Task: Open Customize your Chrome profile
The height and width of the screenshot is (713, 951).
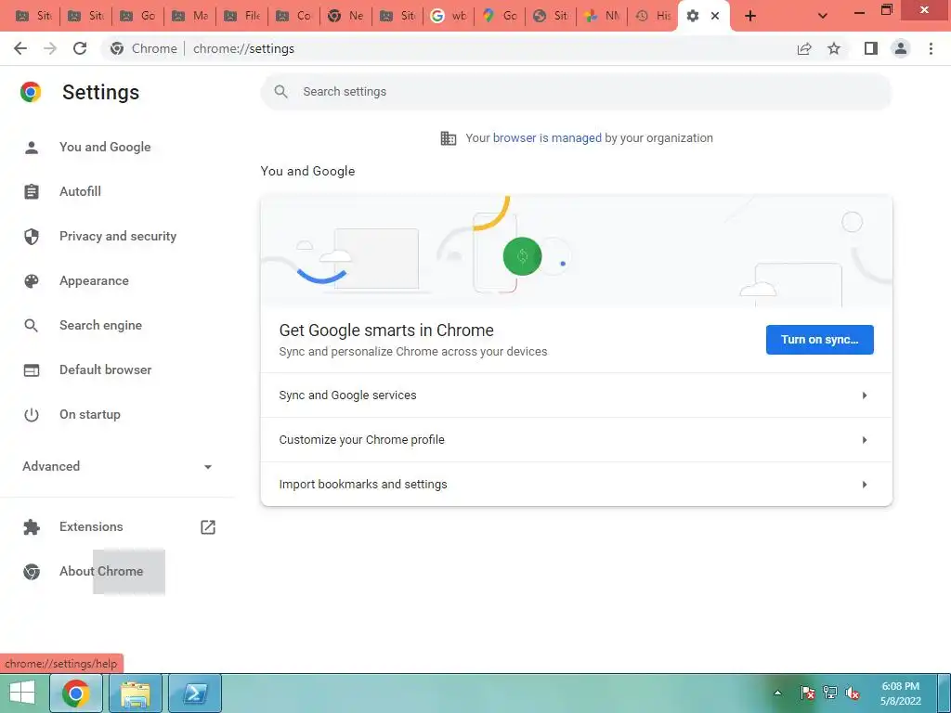Action: [x=576, y=439]
